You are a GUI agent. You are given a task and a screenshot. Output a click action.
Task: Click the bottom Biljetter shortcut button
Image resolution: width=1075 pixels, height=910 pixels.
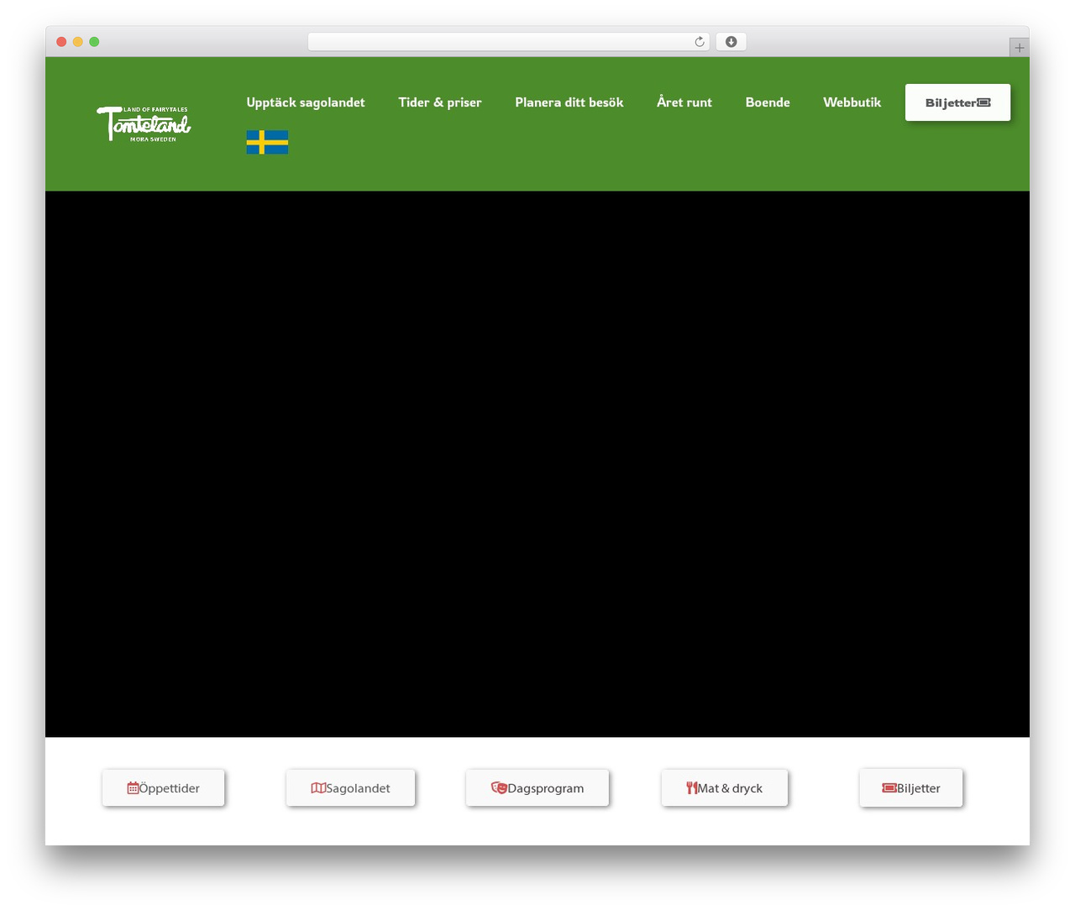[911, 787]
